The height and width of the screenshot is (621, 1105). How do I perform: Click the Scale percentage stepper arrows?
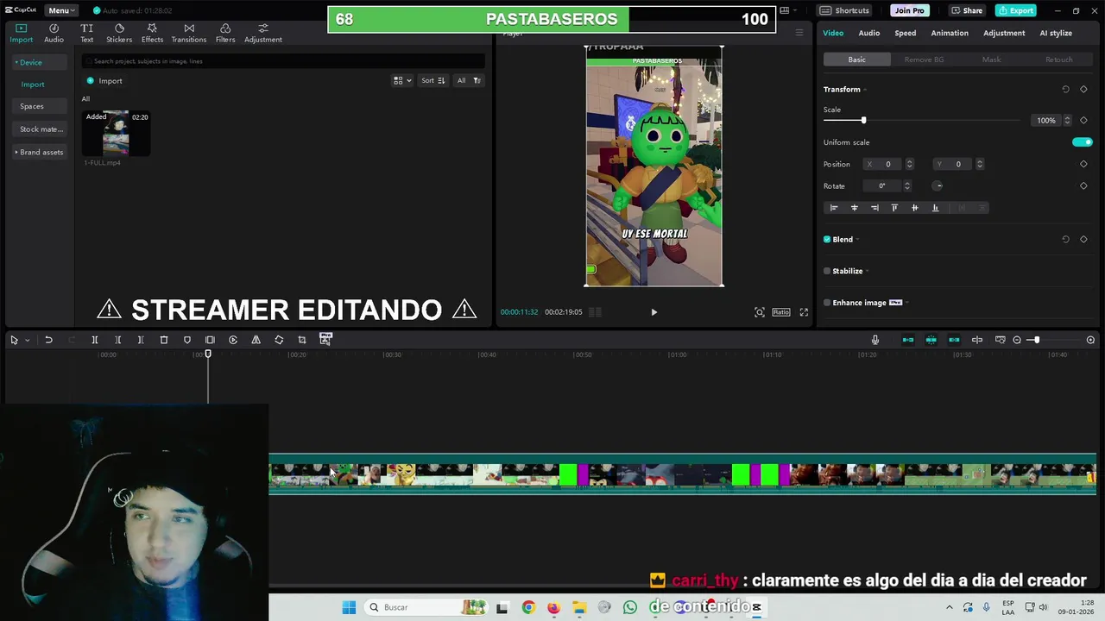[1067, 120]
